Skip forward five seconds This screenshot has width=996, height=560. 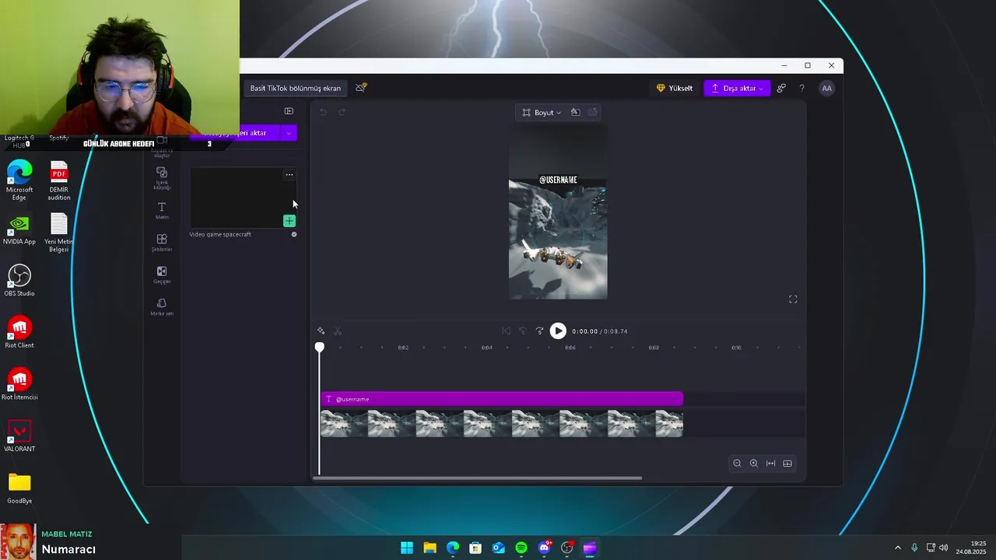pyautogui.click(x=539, y=331)
